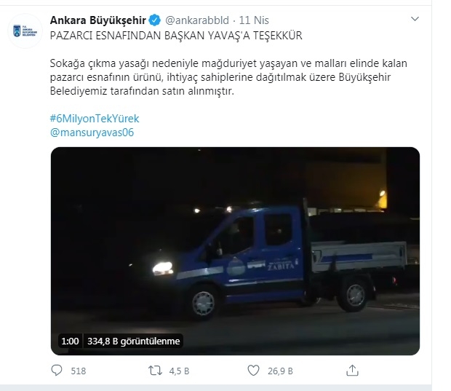Click the blue verified badge
The width and height of the screenshot is (451, 391).
click(155, 20)
